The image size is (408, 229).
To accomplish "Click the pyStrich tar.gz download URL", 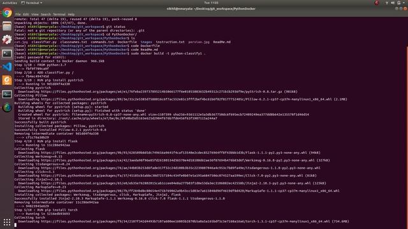I will 161,92.
